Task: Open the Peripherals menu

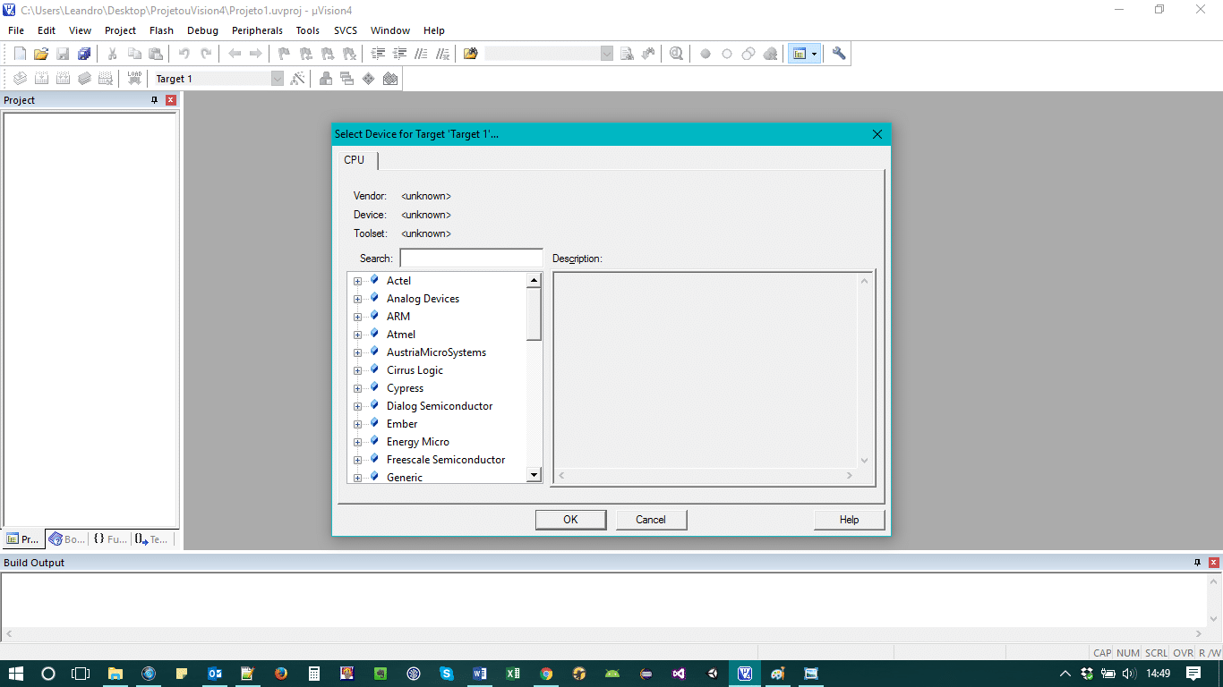Action: 257,30
